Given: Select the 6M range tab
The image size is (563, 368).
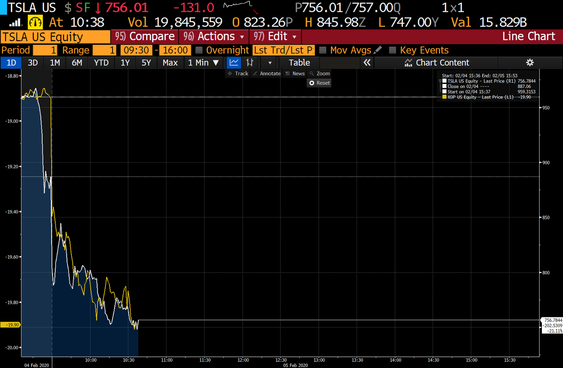Looking at the screenshot, I should [x=77, y=62].
